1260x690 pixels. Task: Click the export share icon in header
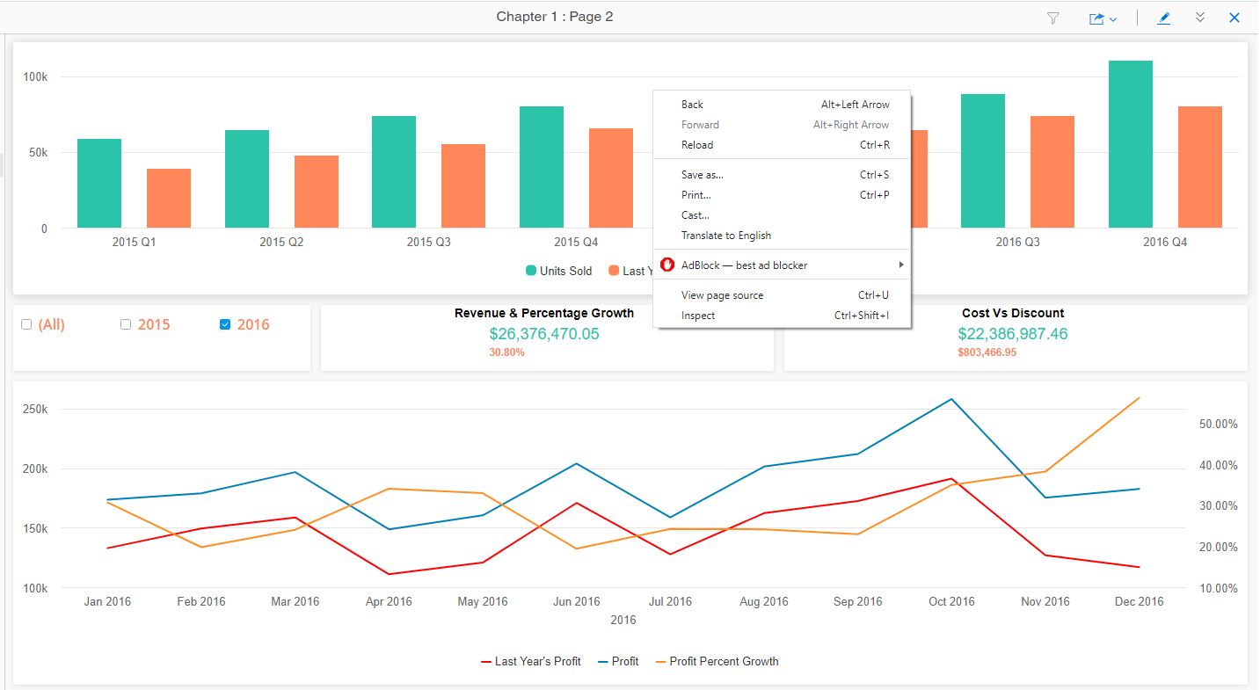[1096, 18]
